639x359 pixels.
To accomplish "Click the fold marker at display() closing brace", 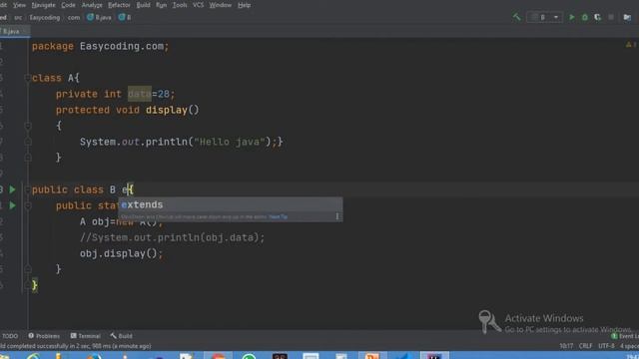I will point(28,158).
